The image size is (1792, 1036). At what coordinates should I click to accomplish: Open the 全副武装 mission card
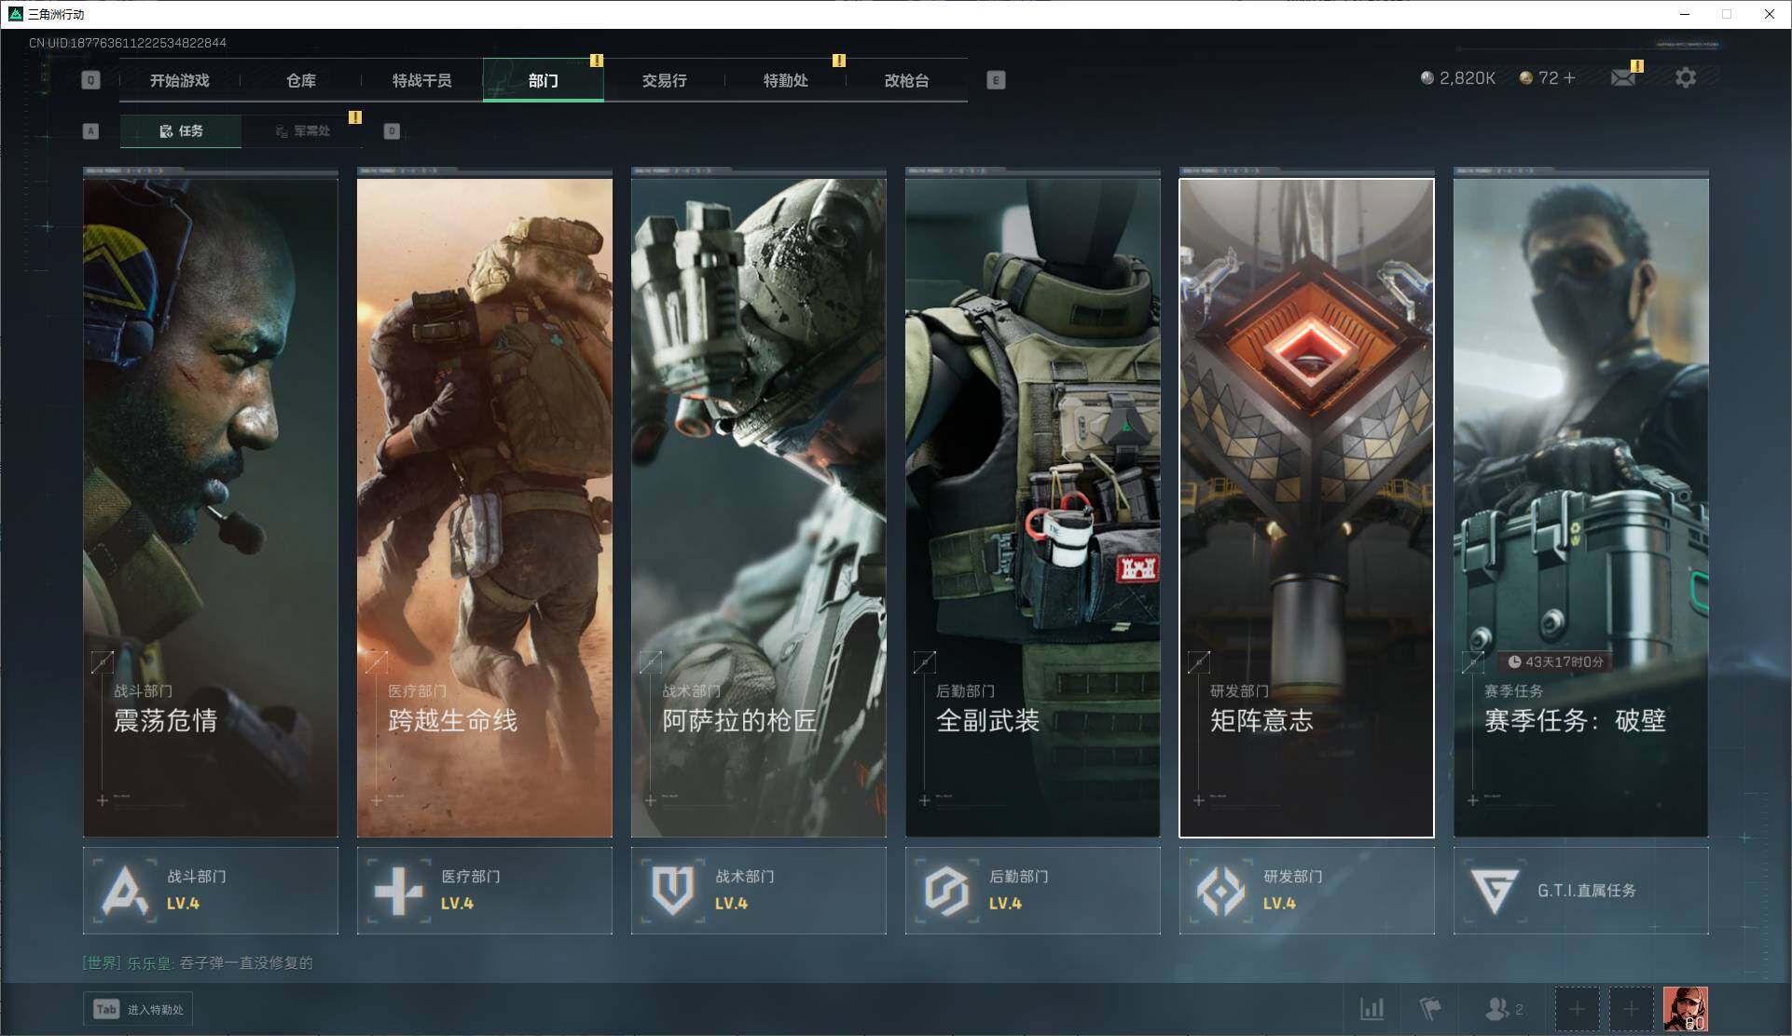coord(1033,508)
